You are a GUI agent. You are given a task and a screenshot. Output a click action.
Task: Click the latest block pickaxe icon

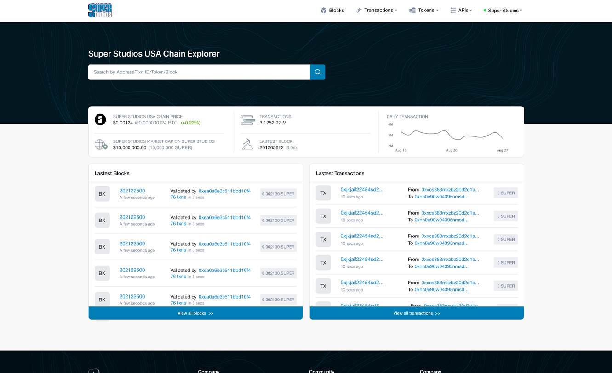click(248, 145)
